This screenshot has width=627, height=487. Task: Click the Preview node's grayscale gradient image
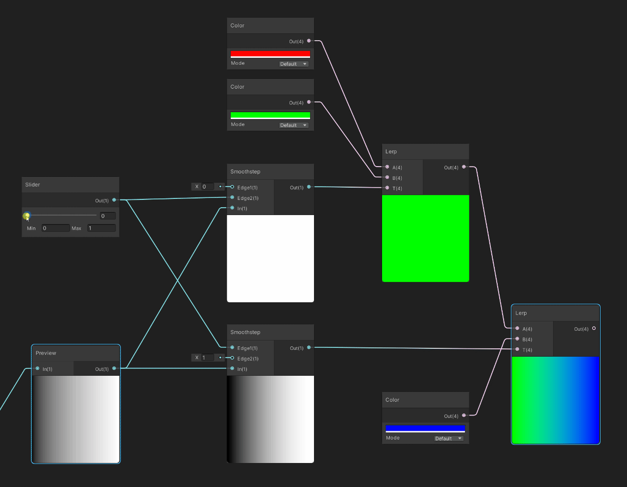point(76,419)
